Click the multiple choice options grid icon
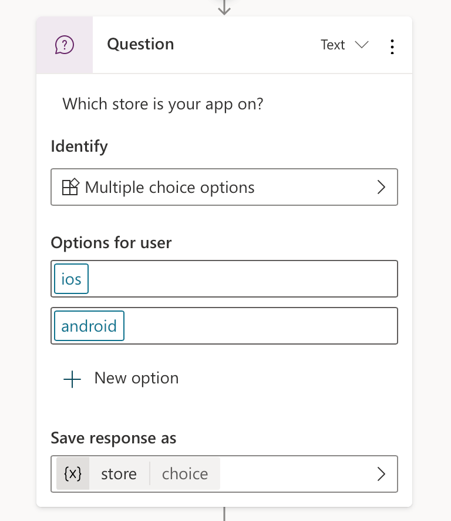Image resolution: width=451 pixels, height=521 pixels. click(x=70, y=188)
